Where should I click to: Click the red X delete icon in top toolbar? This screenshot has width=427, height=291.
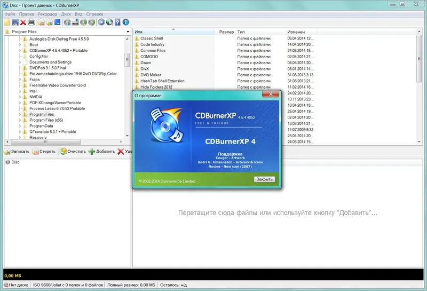[23, 22]
